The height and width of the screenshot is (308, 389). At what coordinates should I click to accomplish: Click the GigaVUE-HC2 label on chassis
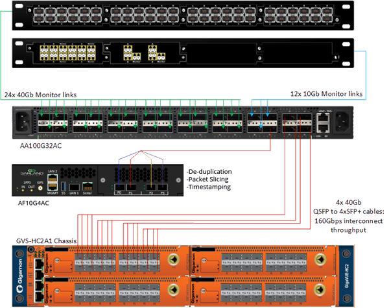(x=347, y=276)
